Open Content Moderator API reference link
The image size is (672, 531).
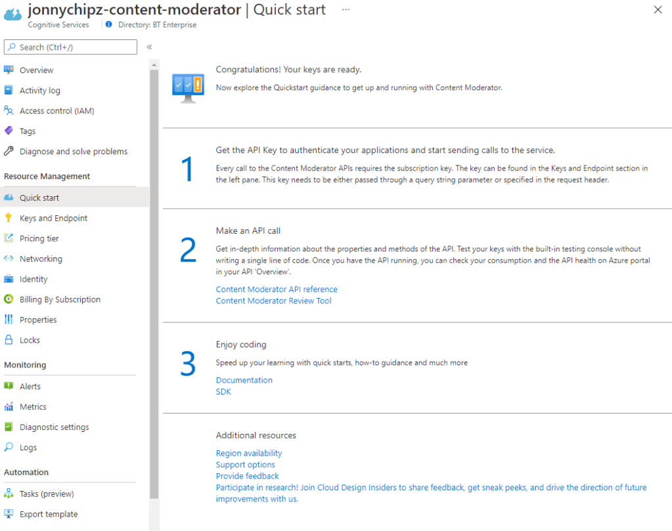(277, 289)
